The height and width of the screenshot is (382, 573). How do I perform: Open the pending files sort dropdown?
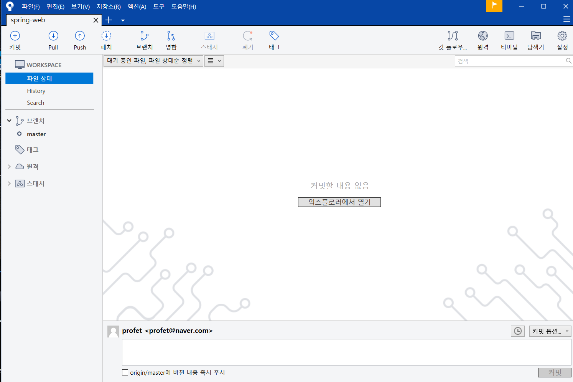[153, 61]
